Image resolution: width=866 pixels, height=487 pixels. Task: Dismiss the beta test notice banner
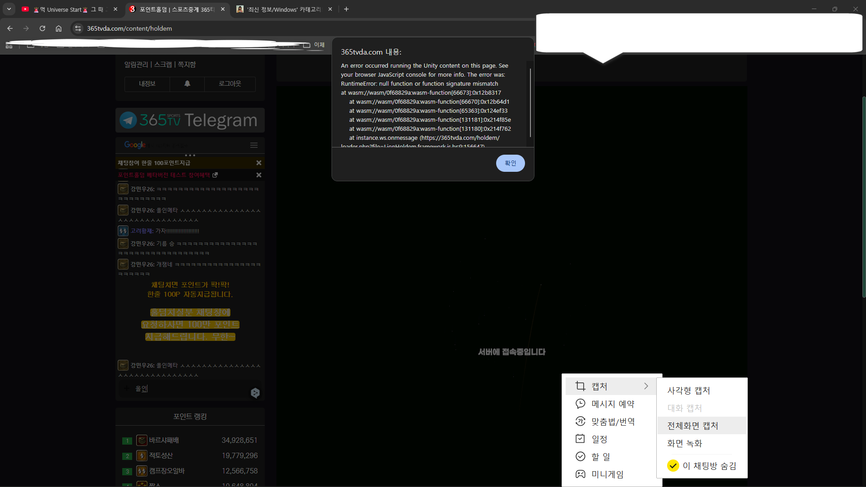pos(259,175)
